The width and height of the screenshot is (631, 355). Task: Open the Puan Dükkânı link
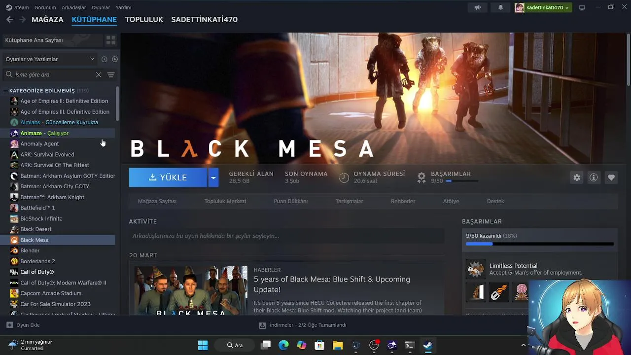(x=291, y=201)
